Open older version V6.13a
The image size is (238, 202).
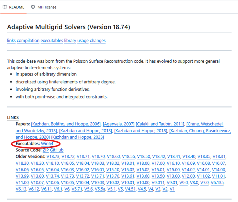pos(217,183)
